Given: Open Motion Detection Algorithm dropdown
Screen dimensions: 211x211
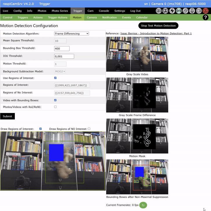Looking at the screenshot, I should click(x=71, y=33).
